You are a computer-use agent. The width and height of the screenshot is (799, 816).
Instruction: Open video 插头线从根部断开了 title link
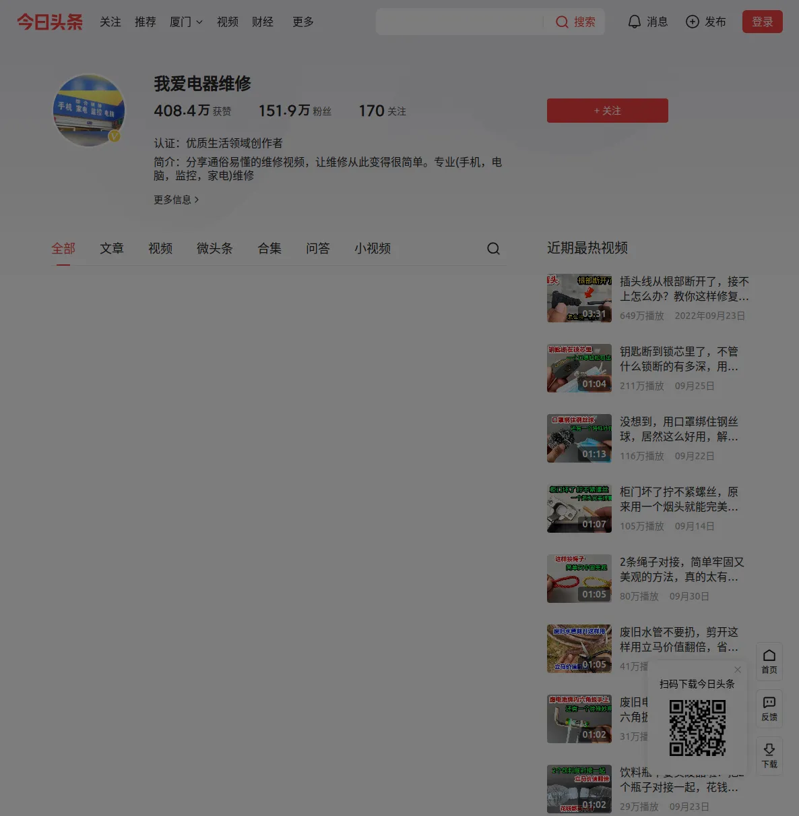684,289
